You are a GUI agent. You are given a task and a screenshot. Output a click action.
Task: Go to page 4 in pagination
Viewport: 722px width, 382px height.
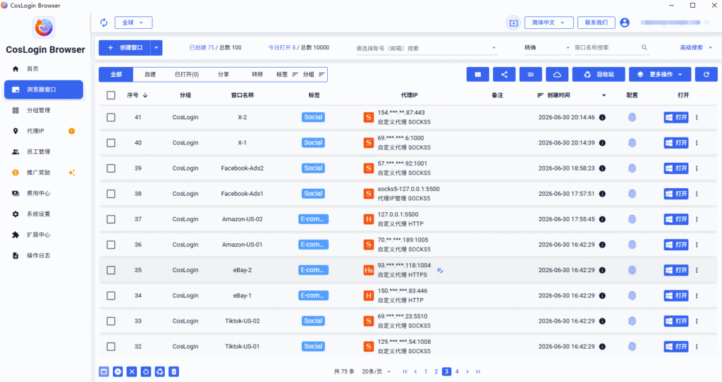457,371
